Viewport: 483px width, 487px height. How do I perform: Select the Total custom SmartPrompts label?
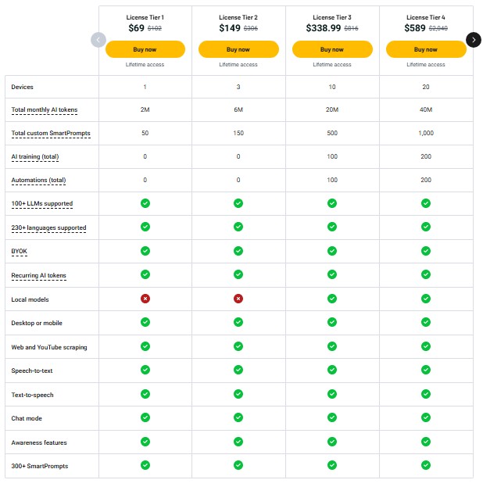[51, 133]
